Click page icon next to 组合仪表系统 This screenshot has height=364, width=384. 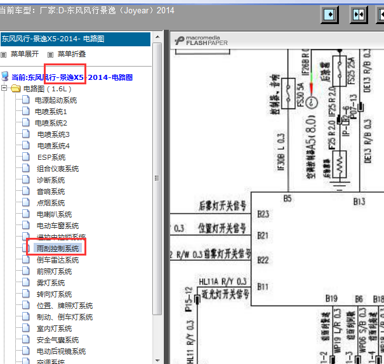click(26, 168)
